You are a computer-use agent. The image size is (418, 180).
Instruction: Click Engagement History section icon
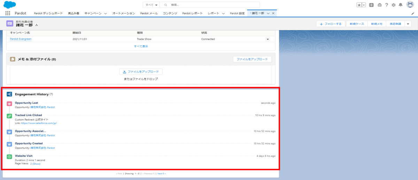9,94
